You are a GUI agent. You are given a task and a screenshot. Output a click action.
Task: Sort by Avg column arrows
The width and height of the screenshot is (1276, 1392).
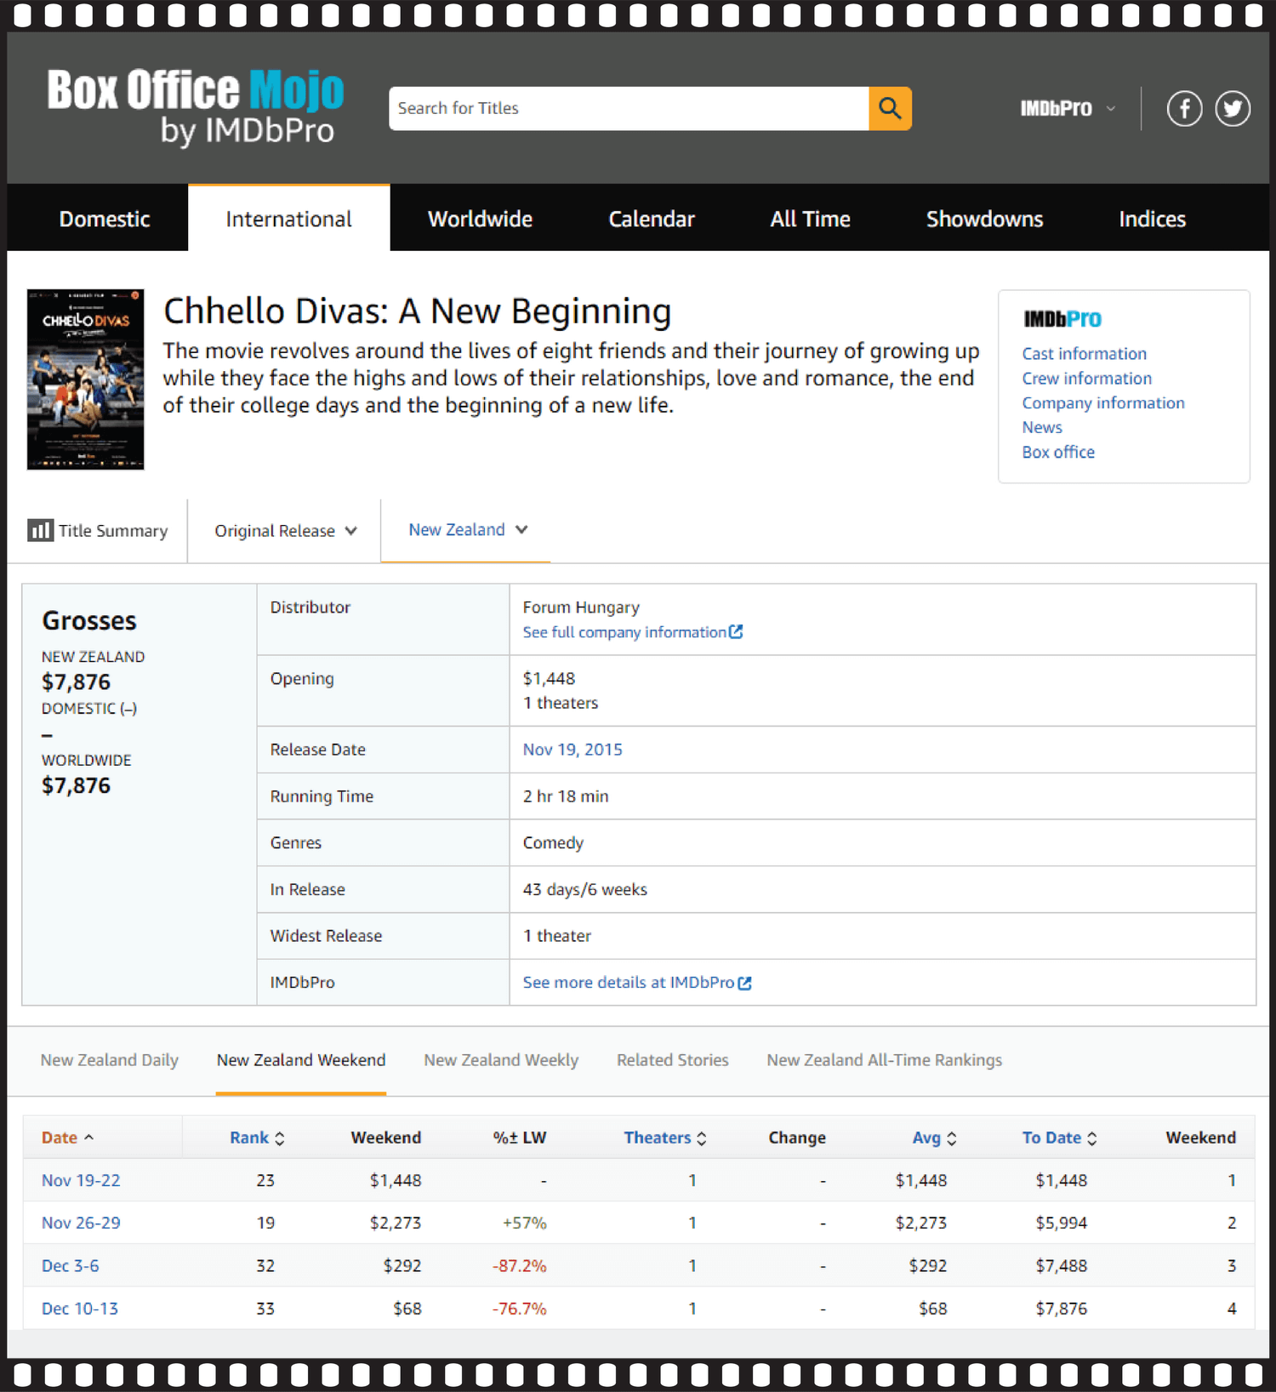952,1138
